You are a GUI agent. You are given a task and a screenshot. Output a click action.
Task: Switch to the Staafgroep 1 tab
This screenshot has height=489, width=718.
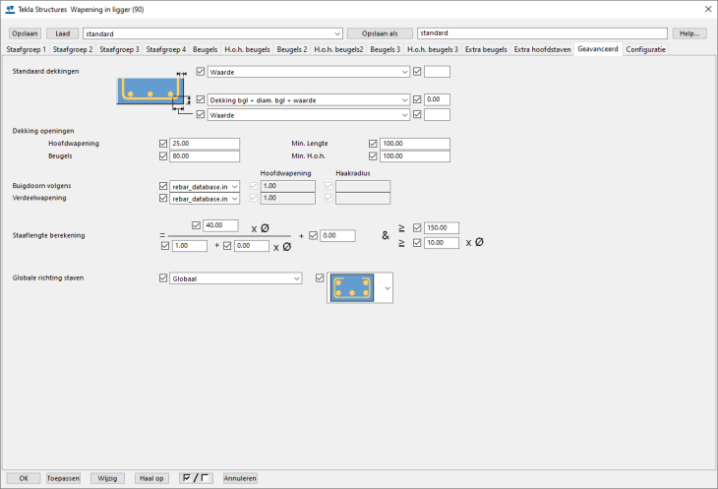pos(26,48)
